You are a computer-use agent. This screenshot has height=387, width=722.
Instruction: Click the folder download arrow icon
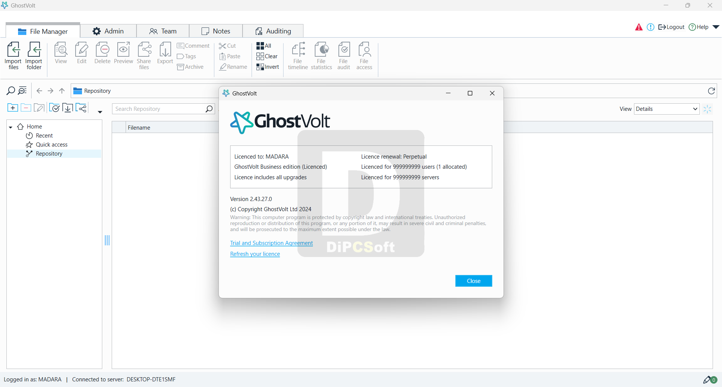point(68,108)
